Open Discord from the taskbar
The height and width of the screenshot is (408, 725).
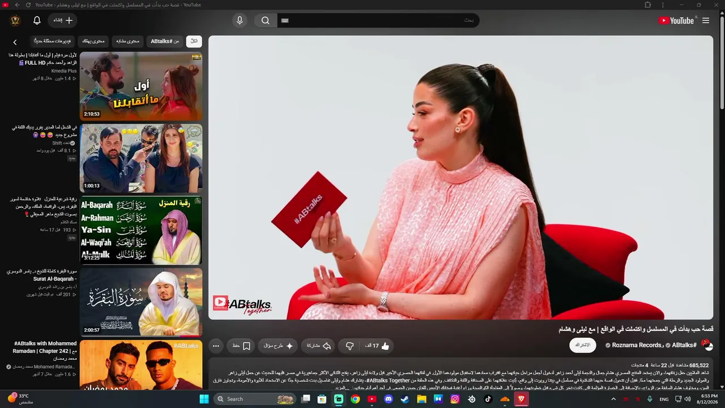pos(388,399)
